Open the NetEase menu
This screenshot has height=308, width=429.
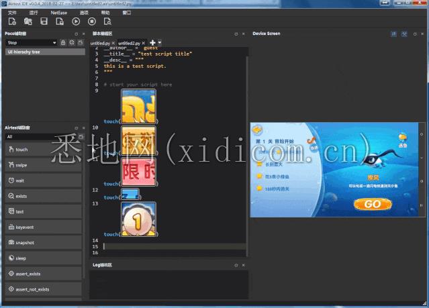(x=58, y=13)
